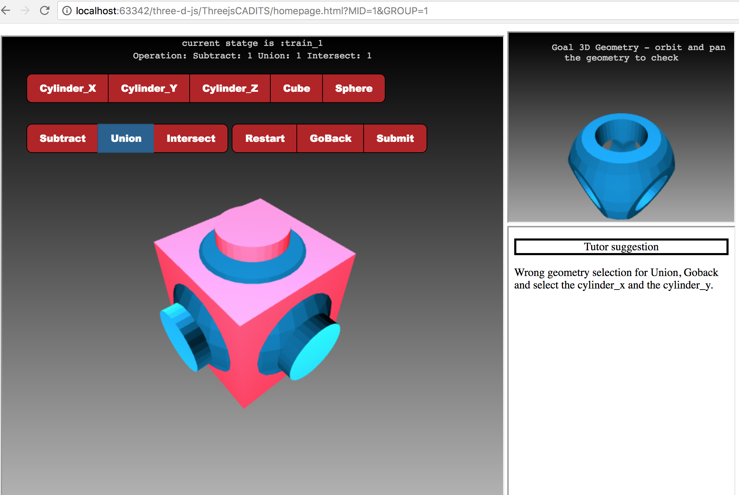The height and width of the screenshot is (495, 739).
Task: Choose the Subtract operation
Action: point(63,138)
